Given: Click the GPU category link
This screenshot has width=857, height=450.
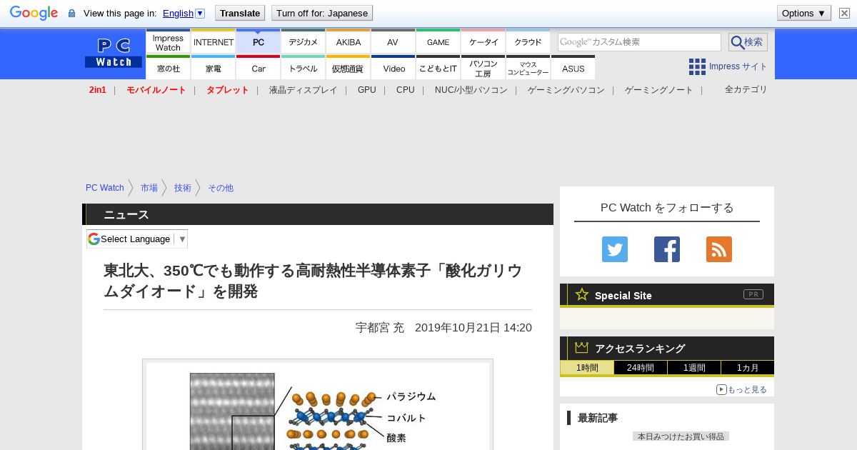Looking at the screenshot, I should click(x=367, y=90).
